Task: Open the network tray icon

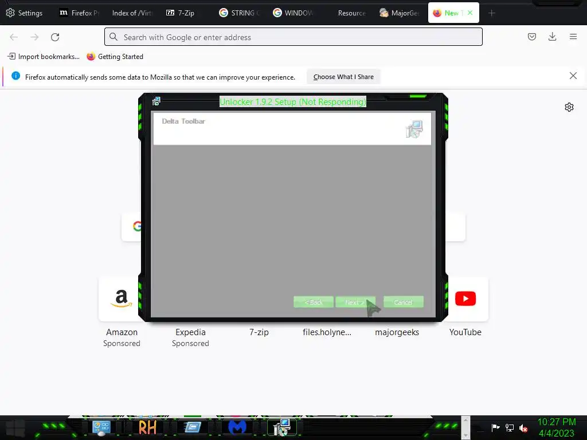Action: (510, 427)
